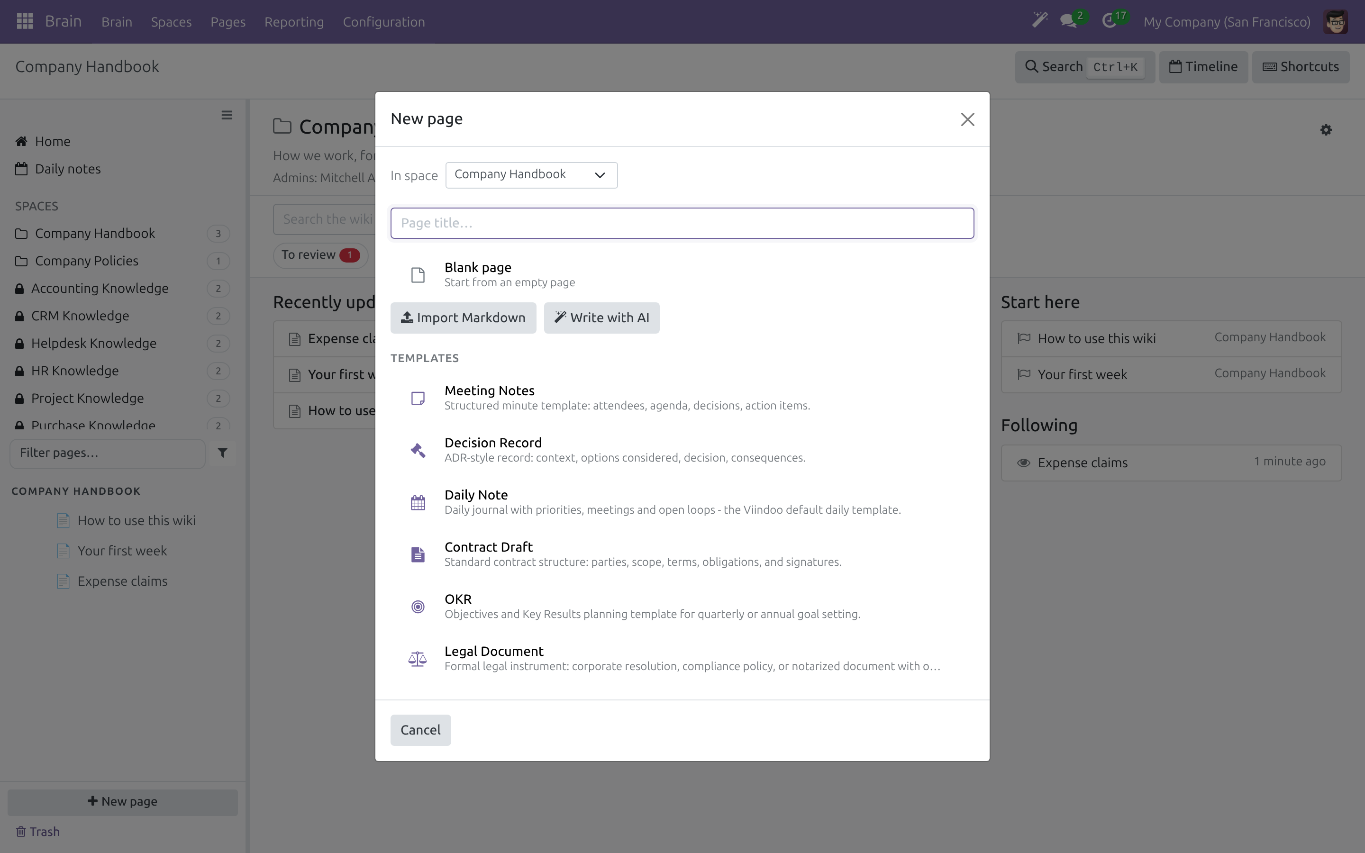
Task: Open the Trash link
Action: click(37, 832)
